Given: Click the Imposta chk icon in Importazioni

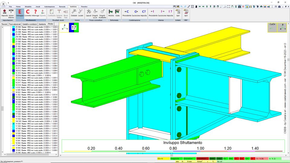Looking at the screenshot, I should tap(5, 13).
